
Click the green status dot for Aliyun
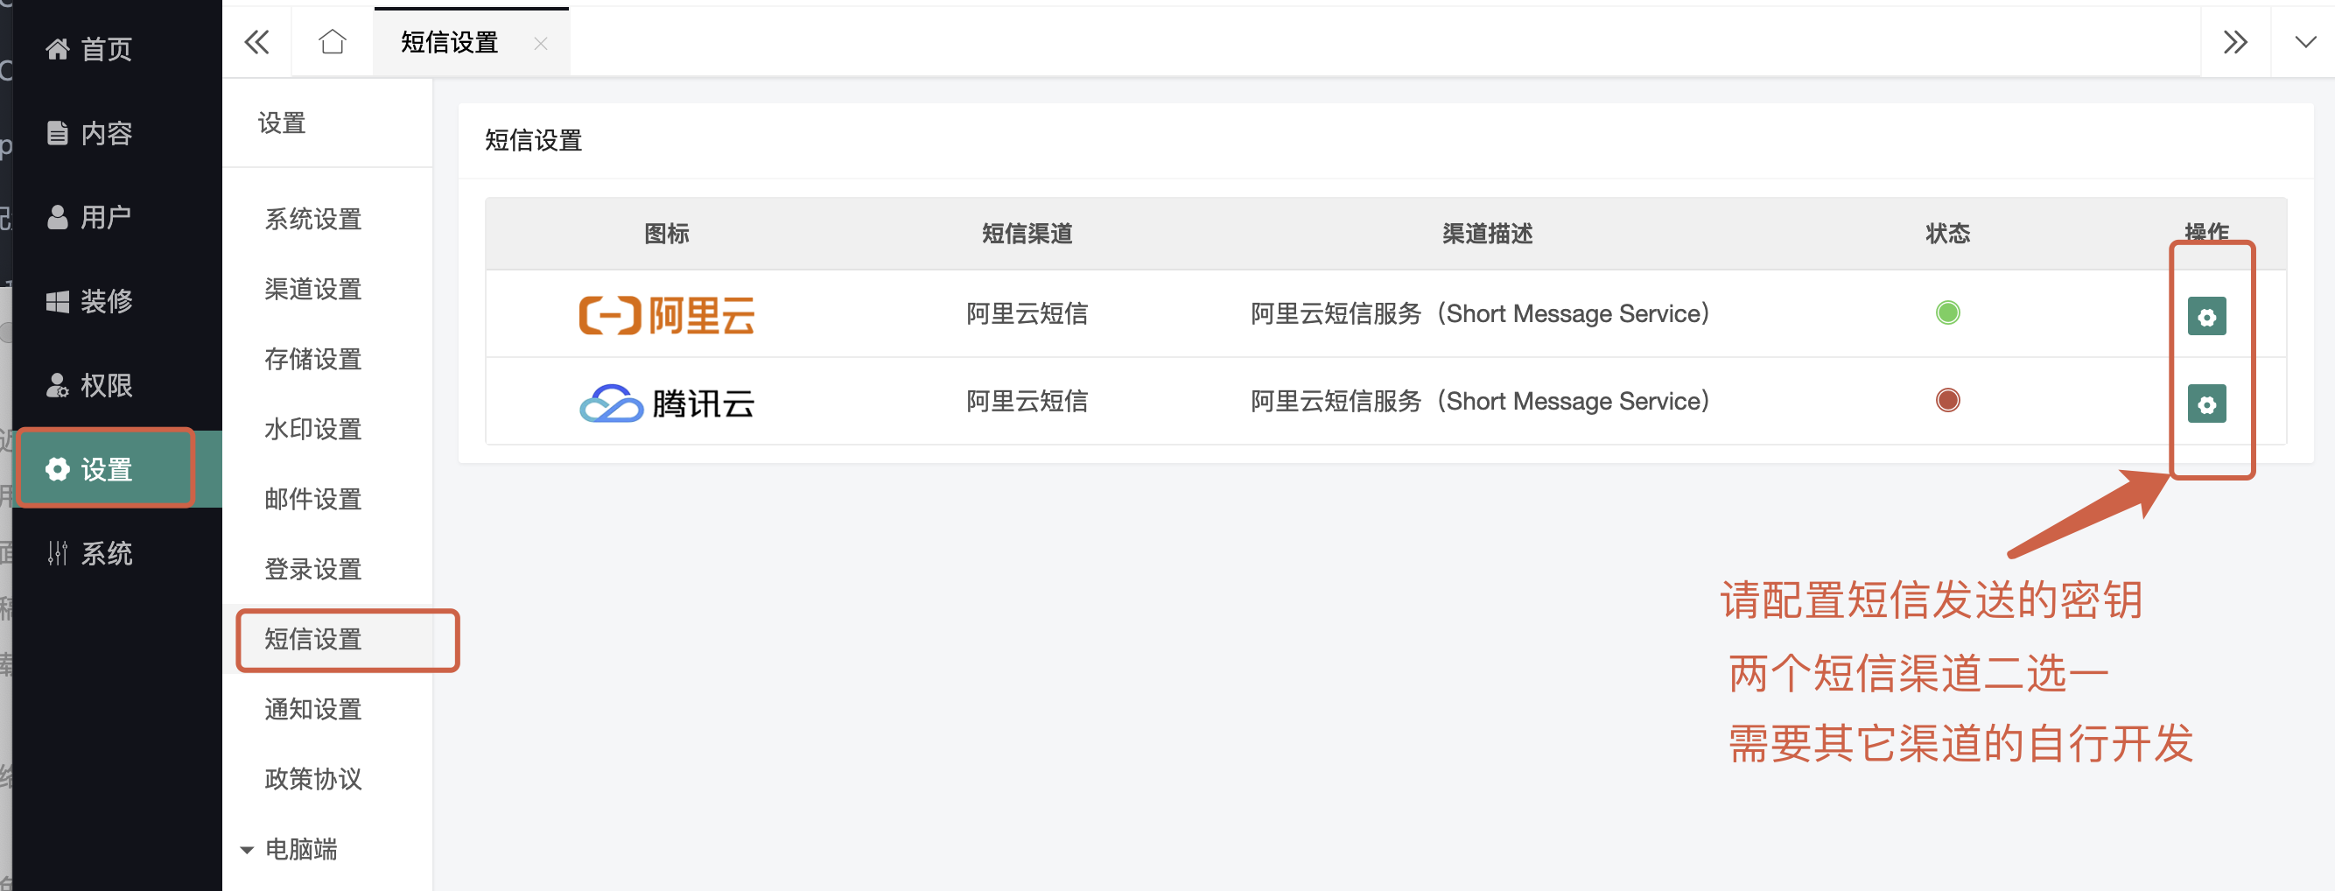coord(1947,312)
